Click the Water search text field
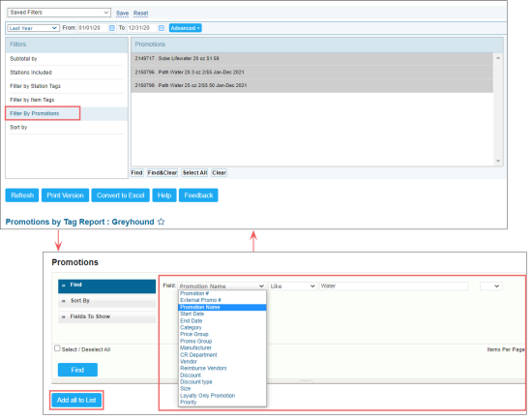This screenshot has height=420, width=532. (394, 286)
